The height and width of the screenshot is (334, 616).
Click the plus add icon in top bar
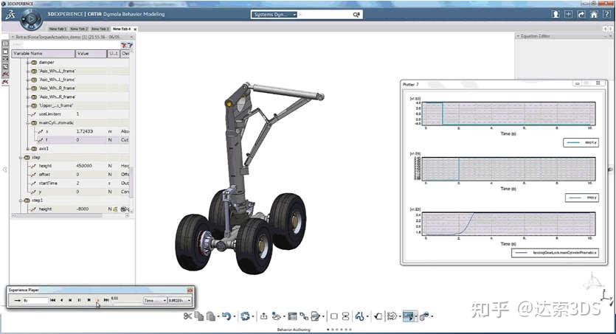568,14
